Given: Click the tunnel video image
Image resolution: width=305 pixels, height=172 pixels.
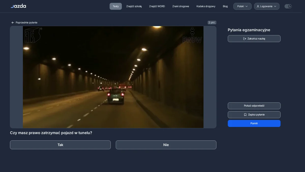Looking at the screenshot, I should 113,77.
